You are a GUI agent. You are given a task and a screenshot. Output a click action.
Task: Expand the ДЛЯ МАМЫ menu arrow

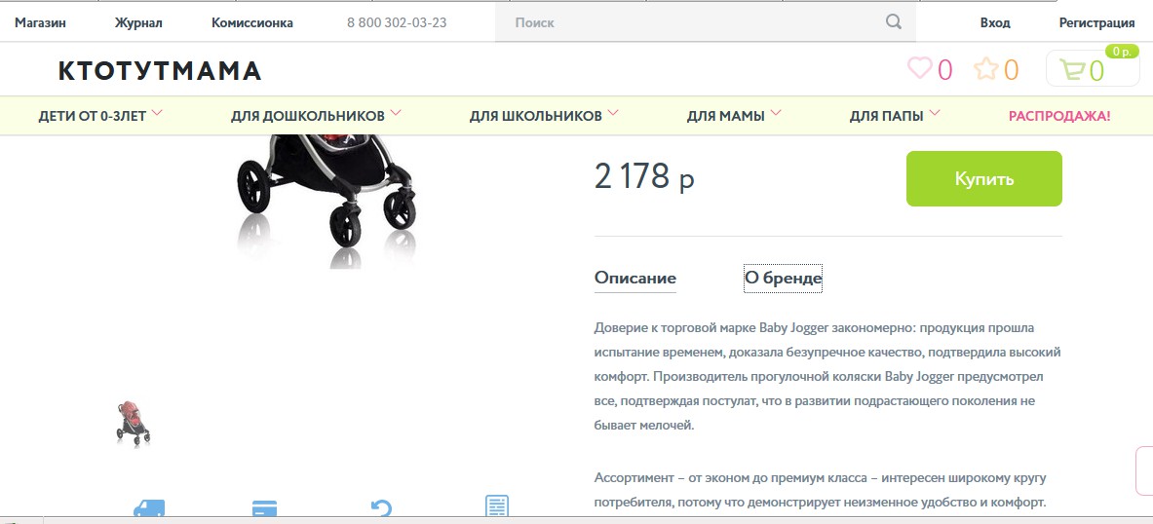[776, 114]
